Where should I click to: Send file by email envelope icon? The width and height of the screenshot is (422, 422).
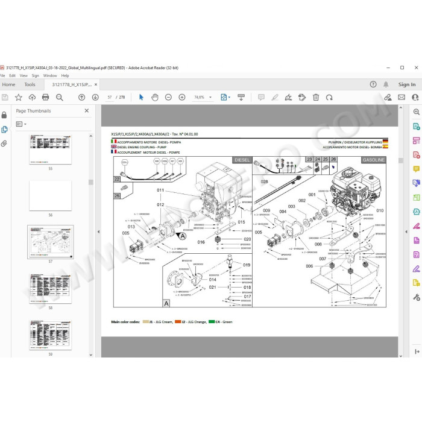click(402, 97)
